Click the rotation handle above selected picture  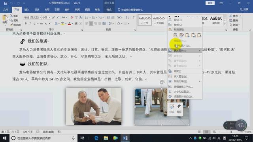(162, 82)
